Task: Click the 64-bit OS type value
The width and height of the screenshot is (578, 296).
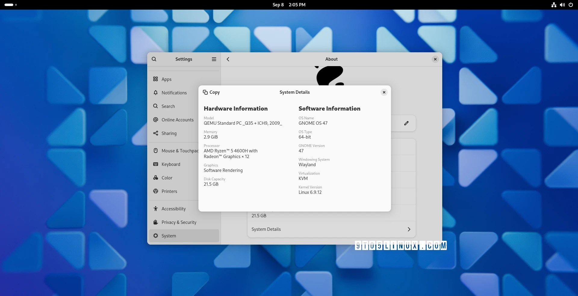Action: 305,137
